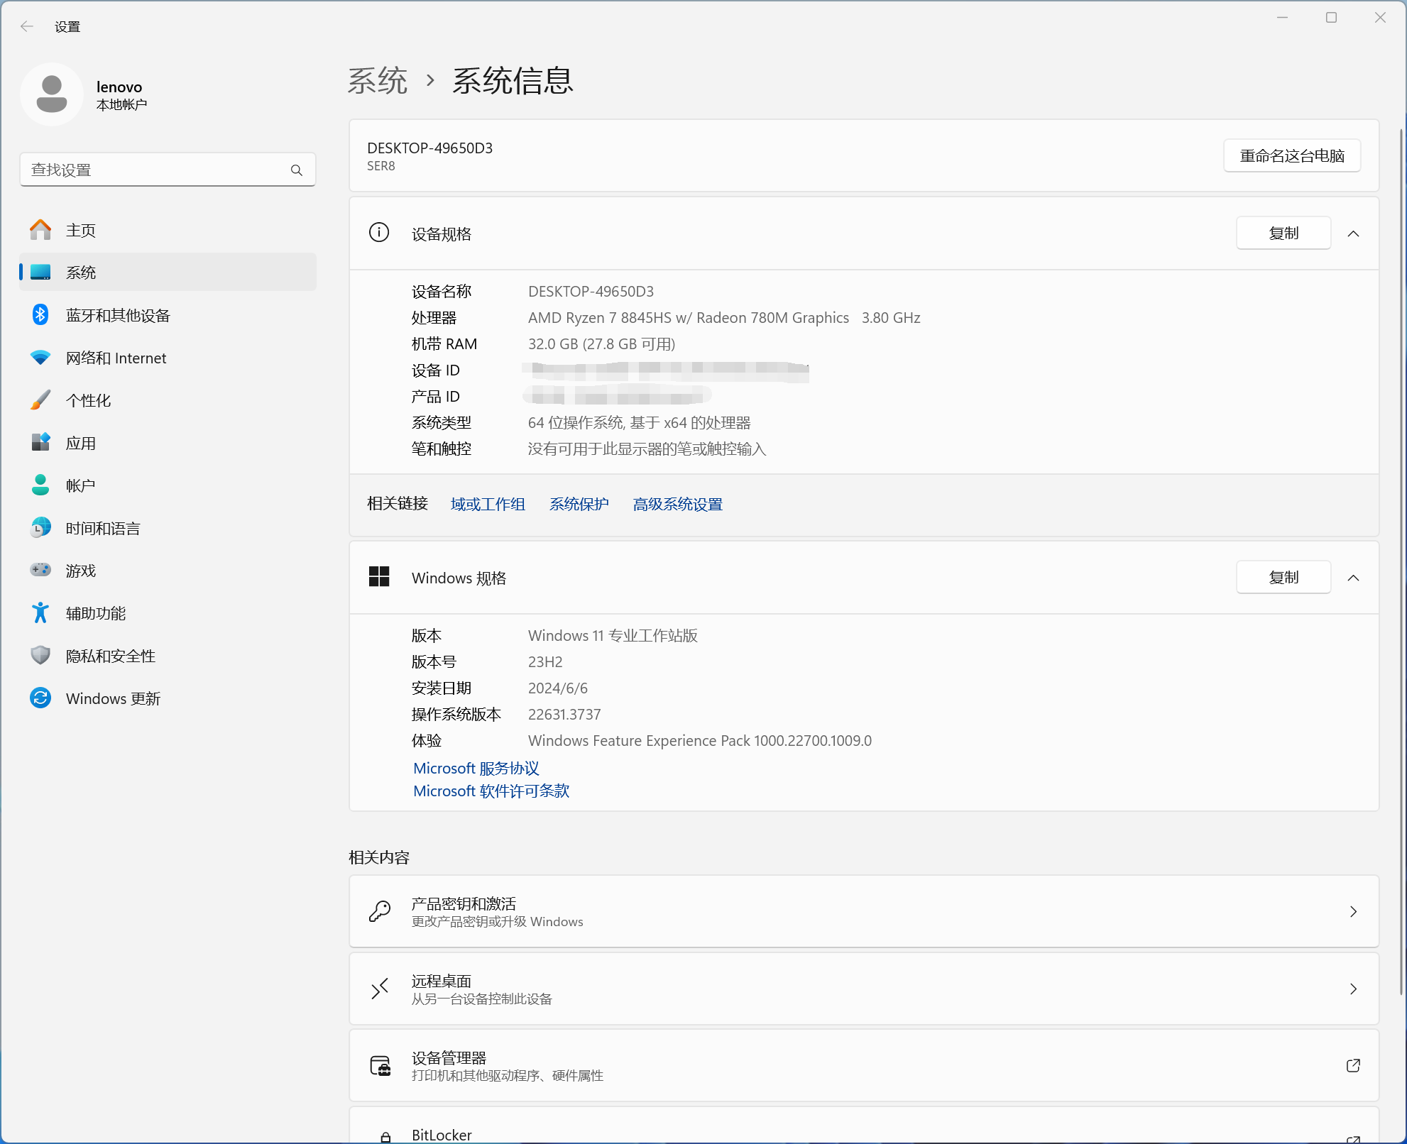Click the product key icon
This screenshot has height=1144, width=1407.
[x=380, y=911]
